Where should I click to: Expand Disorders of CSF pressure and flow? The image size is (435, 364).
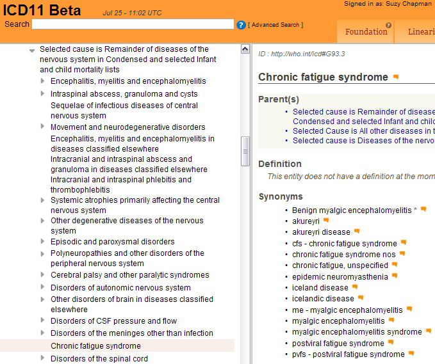43,321
